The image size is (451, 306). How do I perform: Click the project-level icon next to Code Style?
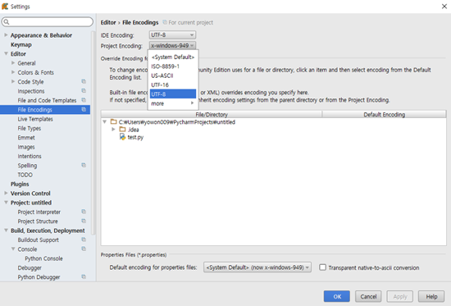click(84, 81)
